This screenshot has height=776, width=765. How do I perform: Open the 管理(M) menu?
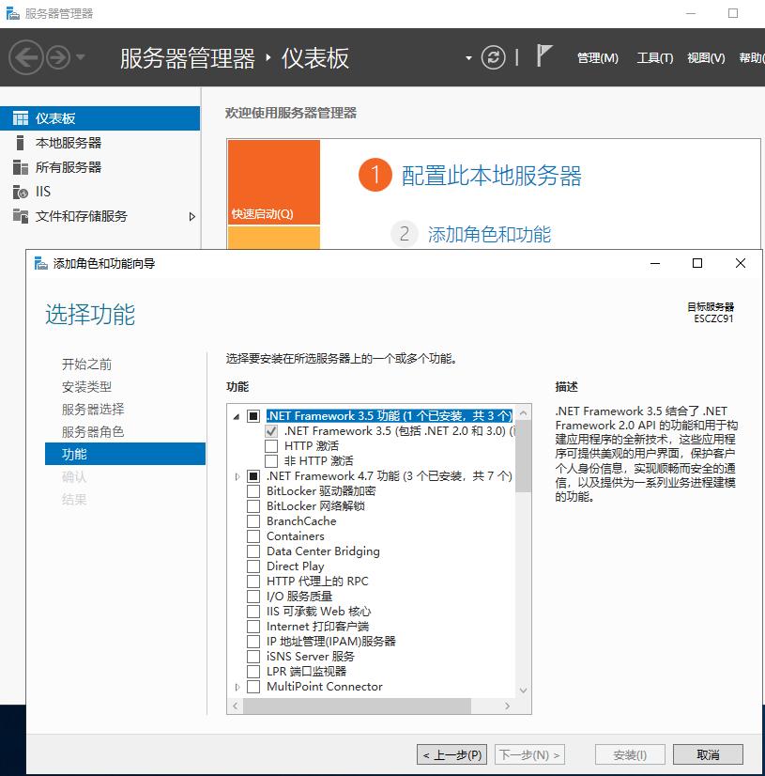598,57
